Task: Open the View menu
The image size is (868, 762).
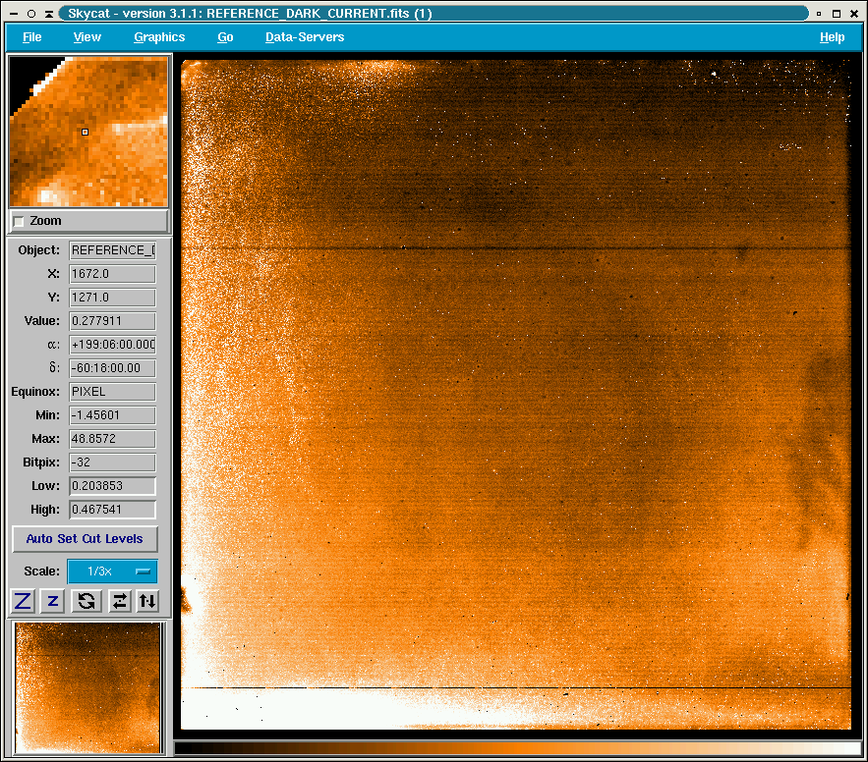Action: click(87, 37)
